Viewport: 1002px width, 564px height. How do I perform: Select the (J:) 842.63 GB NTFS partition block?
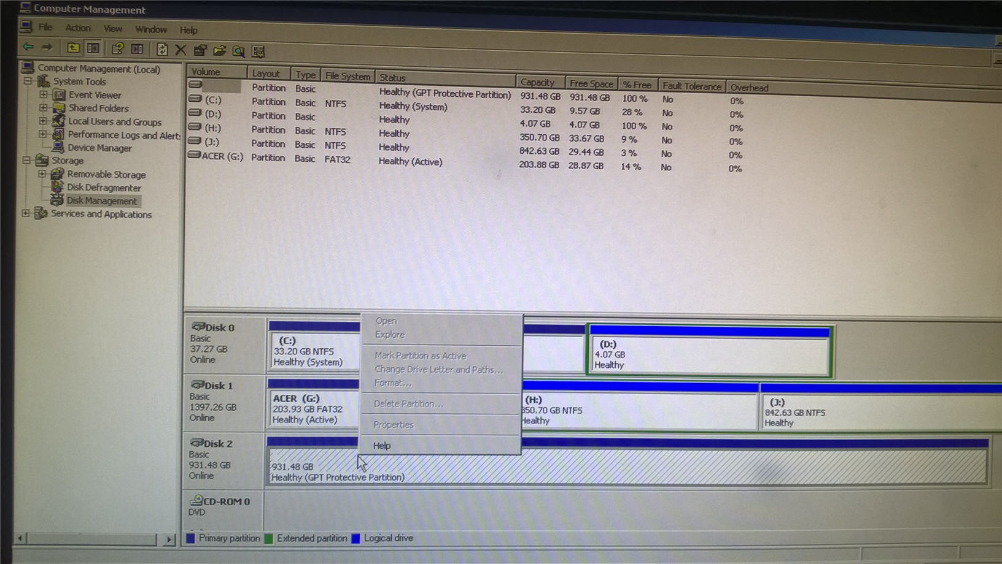coord(881,407)
